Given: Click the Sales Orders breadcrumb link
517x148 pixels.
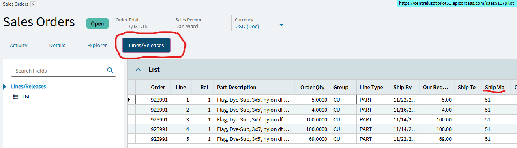Looking at the screenshot, I should [x=16, y=4].
